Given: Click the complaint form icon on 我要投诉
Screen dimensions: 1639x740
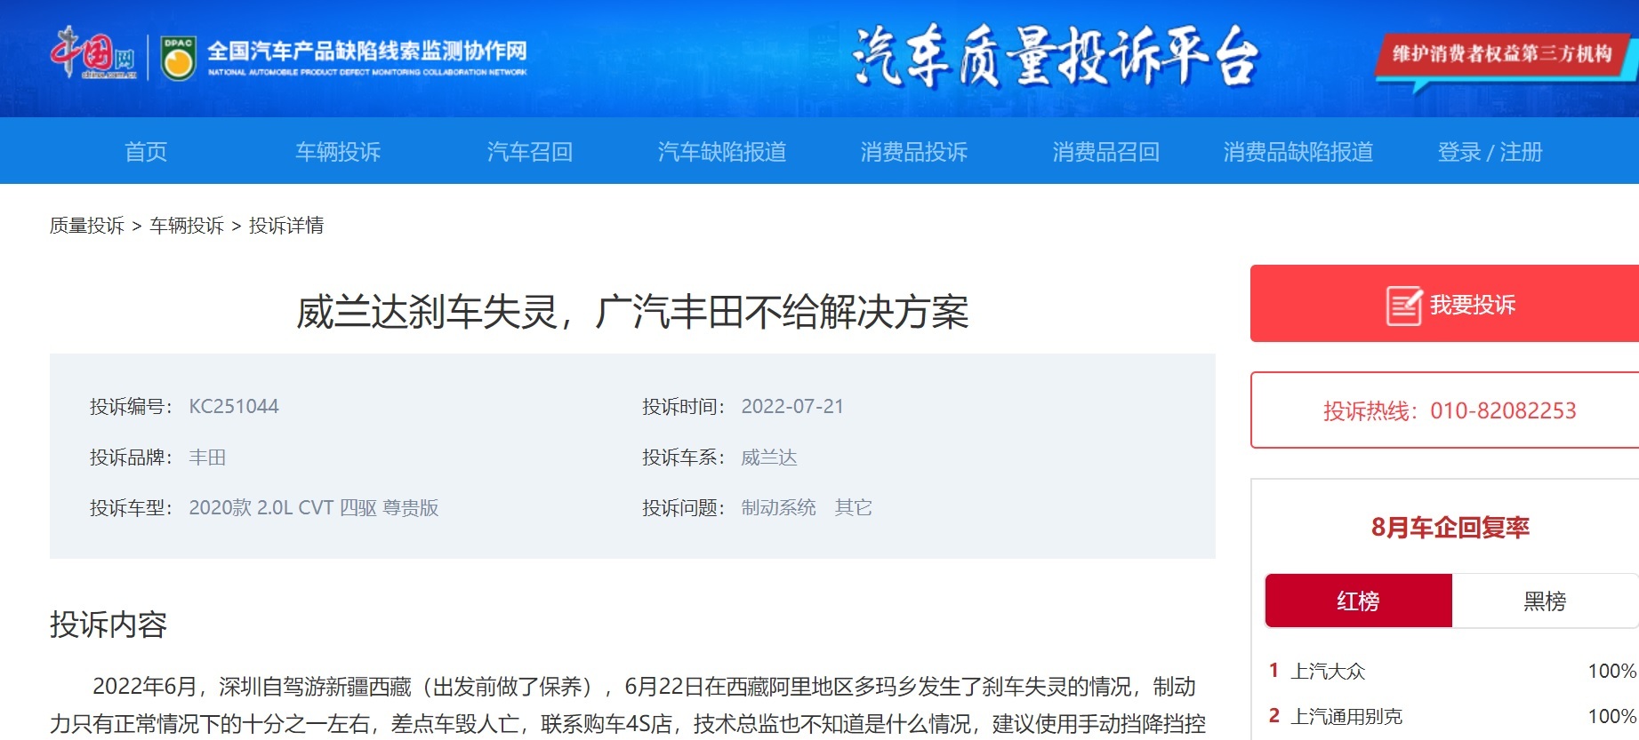Looking at the screenshot, I should pos(1404,306).
